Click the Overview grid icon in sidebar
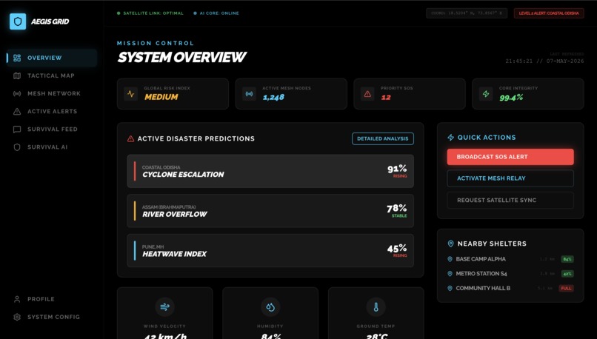 click(x=17, y=58)
